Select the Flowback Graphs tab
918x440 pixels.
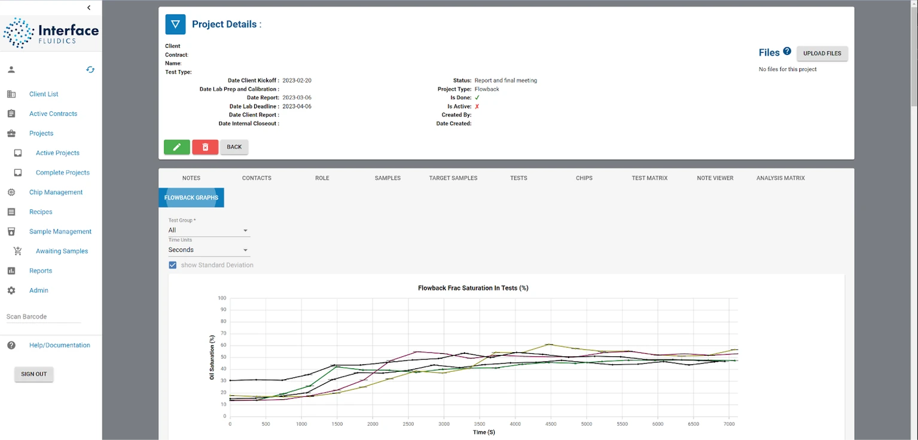pyautogui.click(x=191, y=197)
